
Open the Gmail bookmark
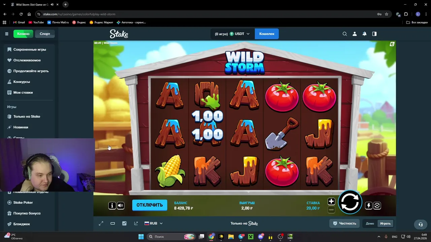19,23
